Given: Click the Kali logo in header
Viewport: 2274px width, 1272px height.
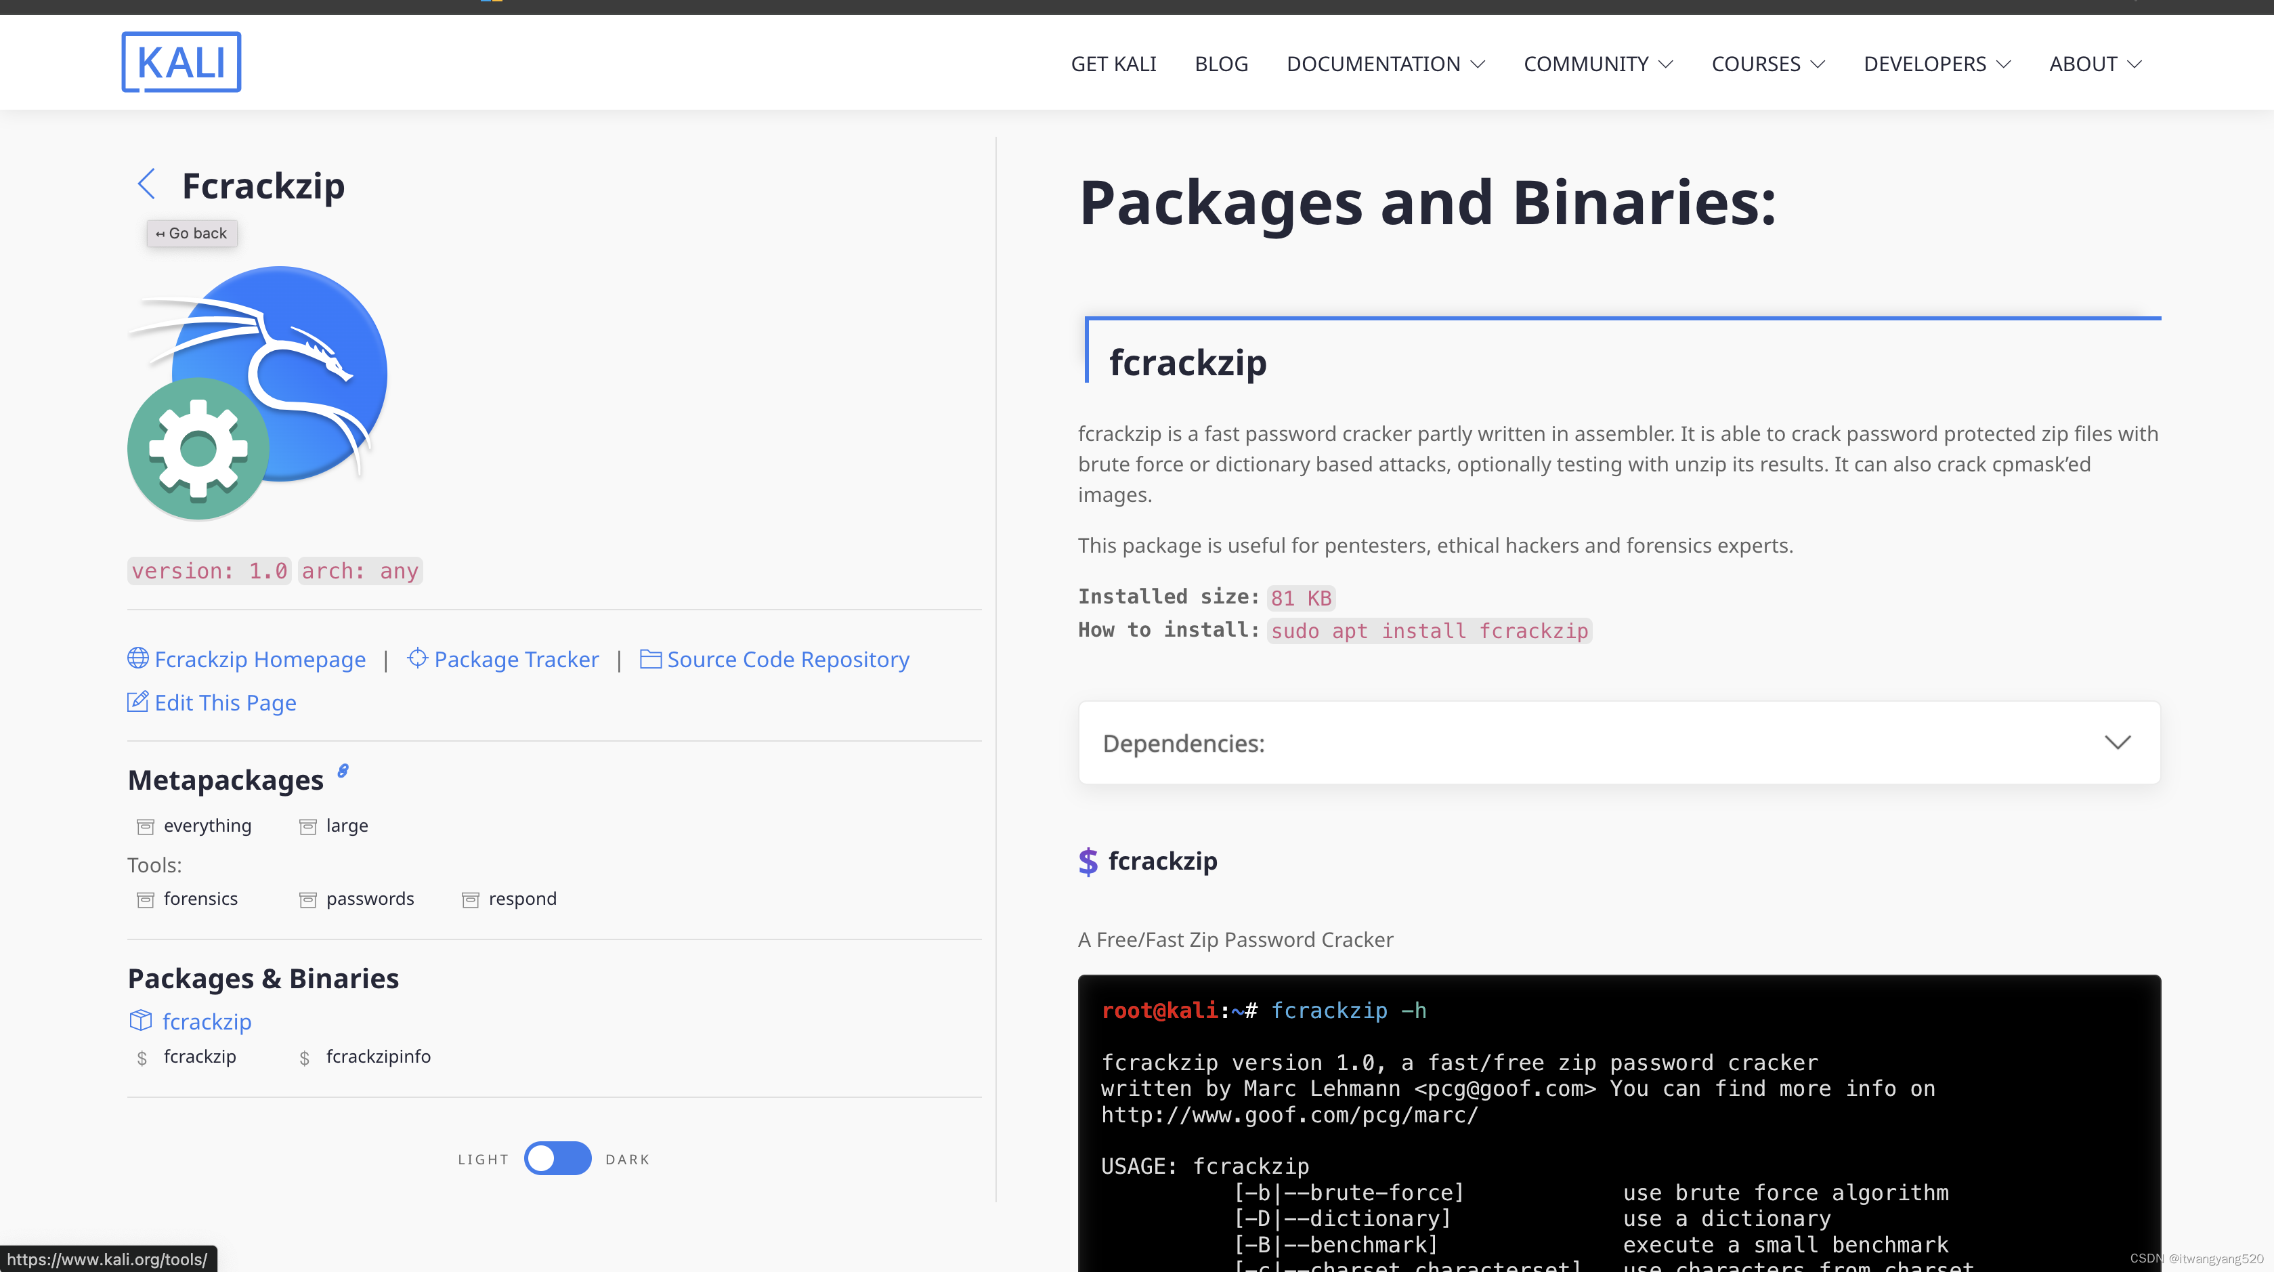Looking at the screenshot, I should pyautogui.click(x=181, y=63).
